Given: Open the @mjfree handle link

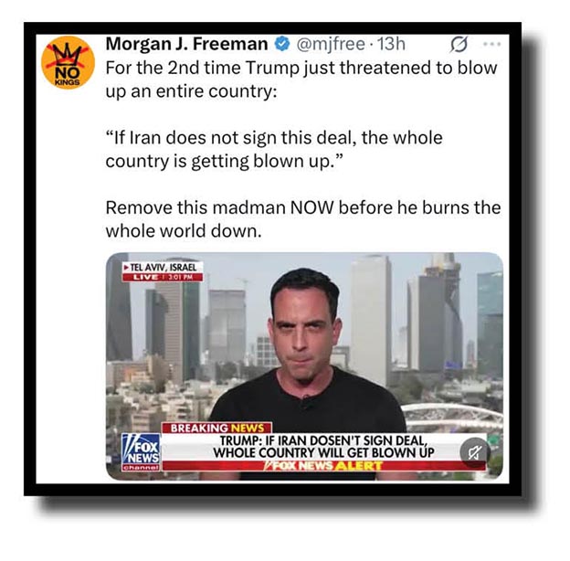Looking at the screenshot, I should tap(331, 44).
